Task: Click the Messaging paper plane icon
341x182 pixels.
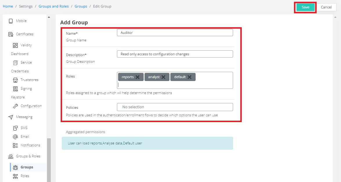Action: (11, 117)
